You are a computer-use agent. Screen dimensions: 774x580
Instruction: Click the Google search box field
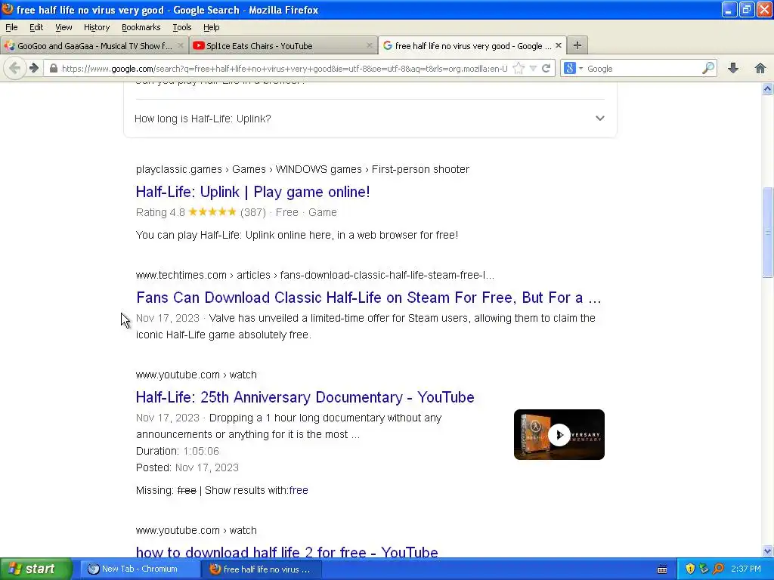[642, 69]
